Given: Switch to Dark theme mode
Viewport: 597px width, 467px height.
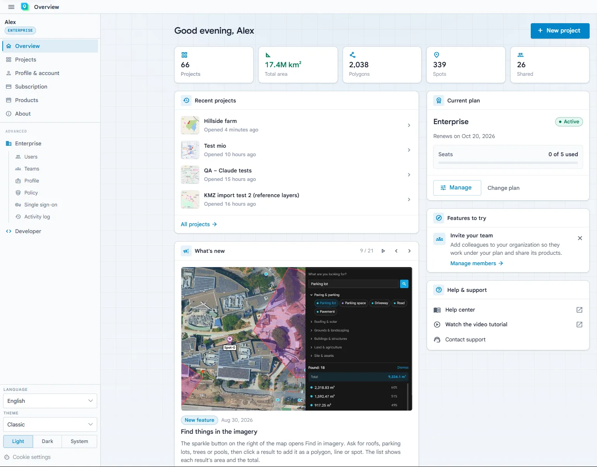Looking at the screenshot, I should coord(48,441).
